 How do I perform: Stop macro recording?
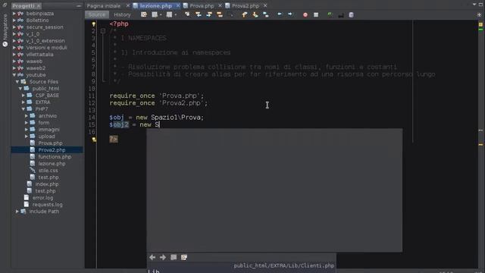pyautogui.click(x=316, y=14)
